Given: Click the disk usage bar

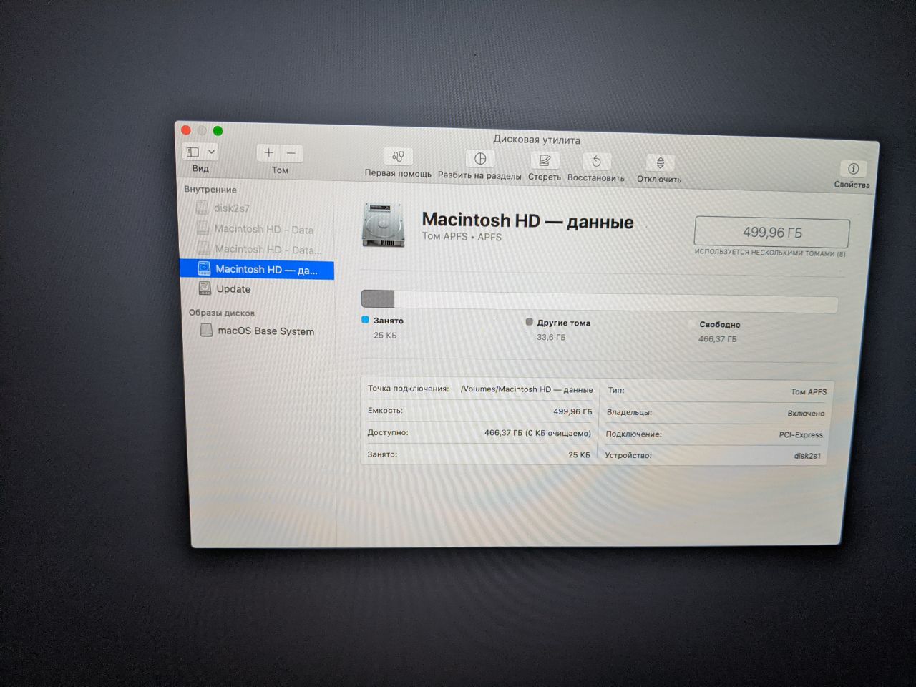Looking at the screenshot, I should [600, 301].
